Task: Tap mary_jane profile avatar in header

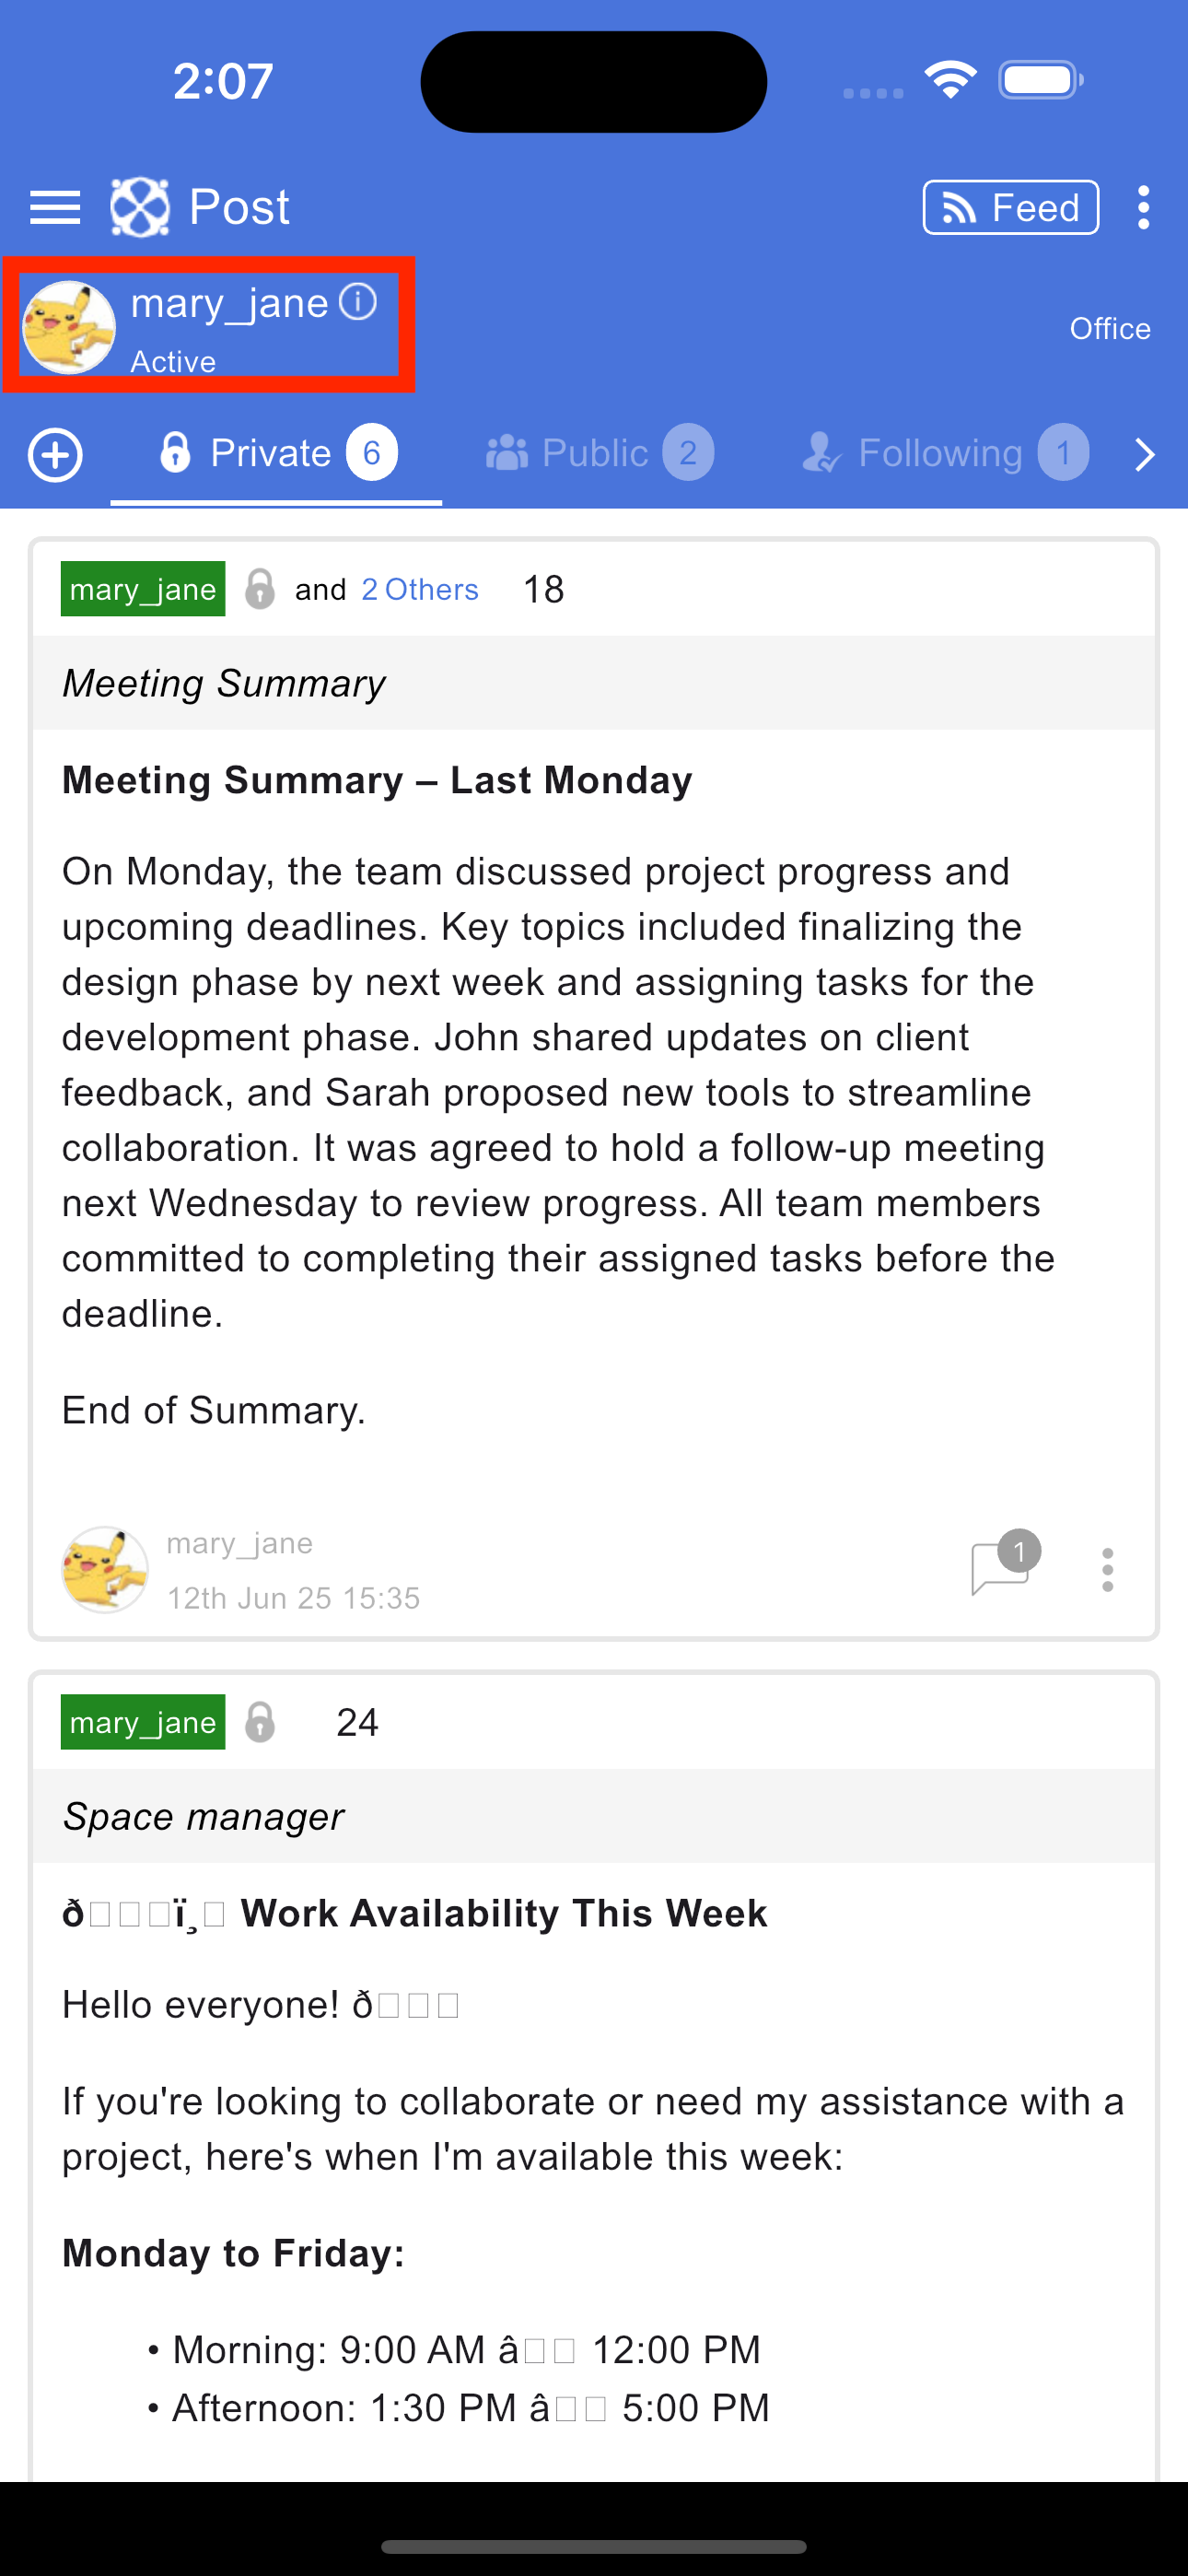Action: pyautogui.click(x=69, y=327)
